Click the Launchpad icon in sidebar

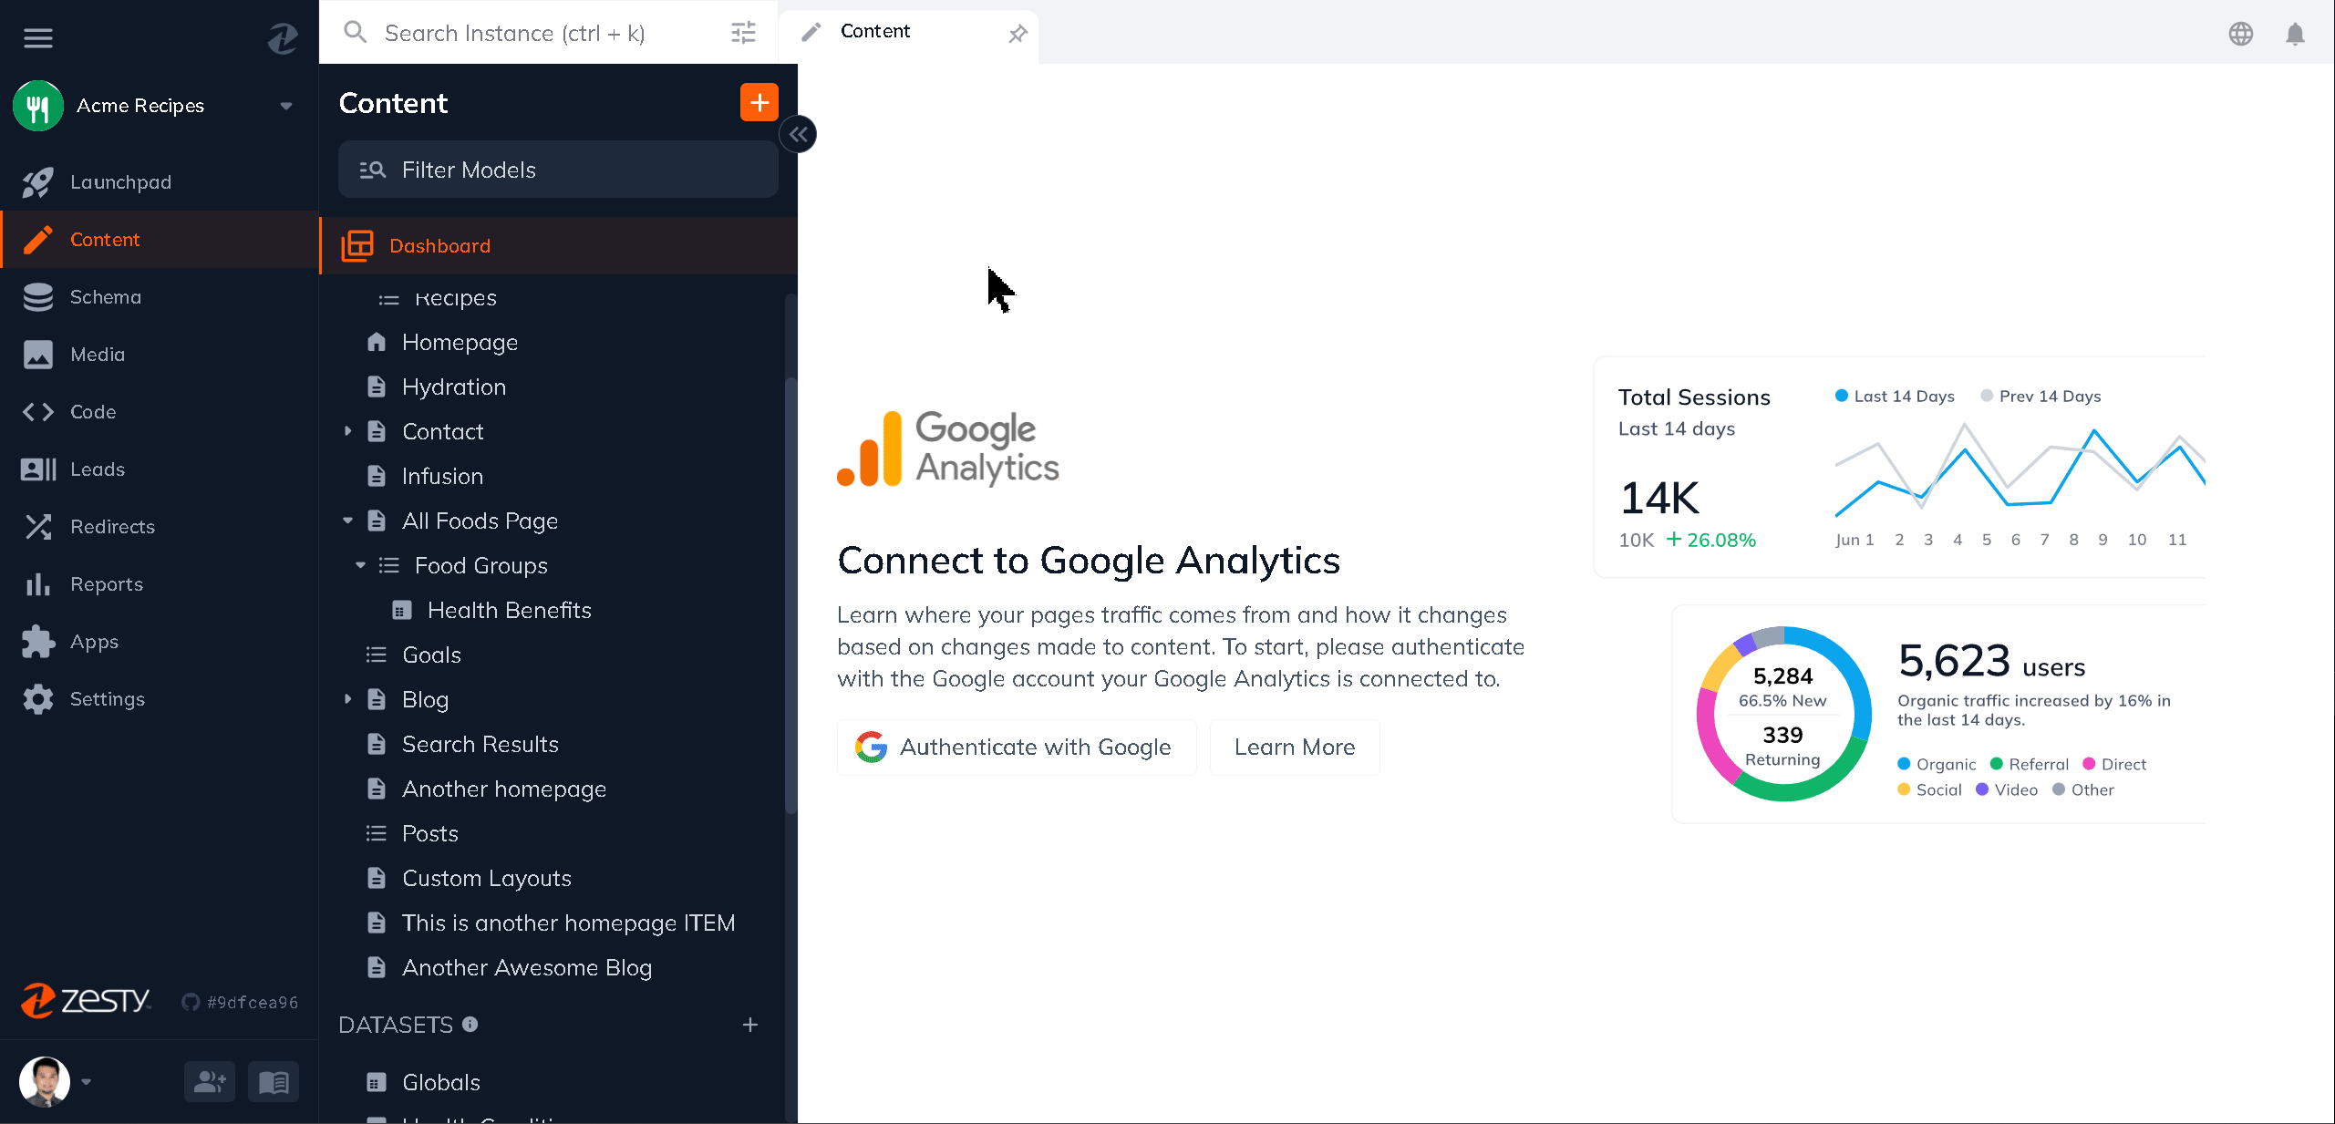pos(37,180)
